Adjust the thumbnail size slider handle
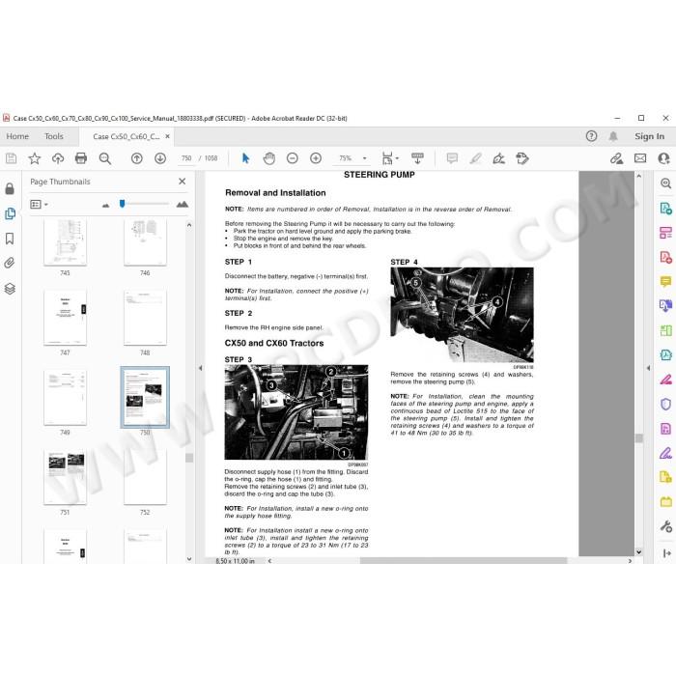This screenshot has width=676, height=676. click(122, 204)
